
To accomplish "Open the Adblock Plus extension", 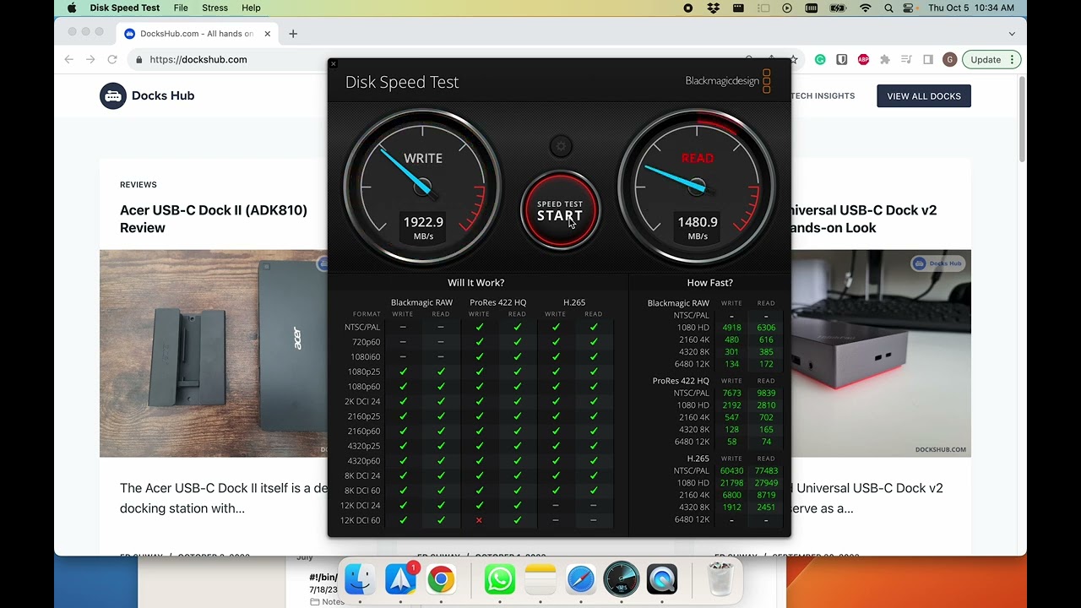I will 863,60.
